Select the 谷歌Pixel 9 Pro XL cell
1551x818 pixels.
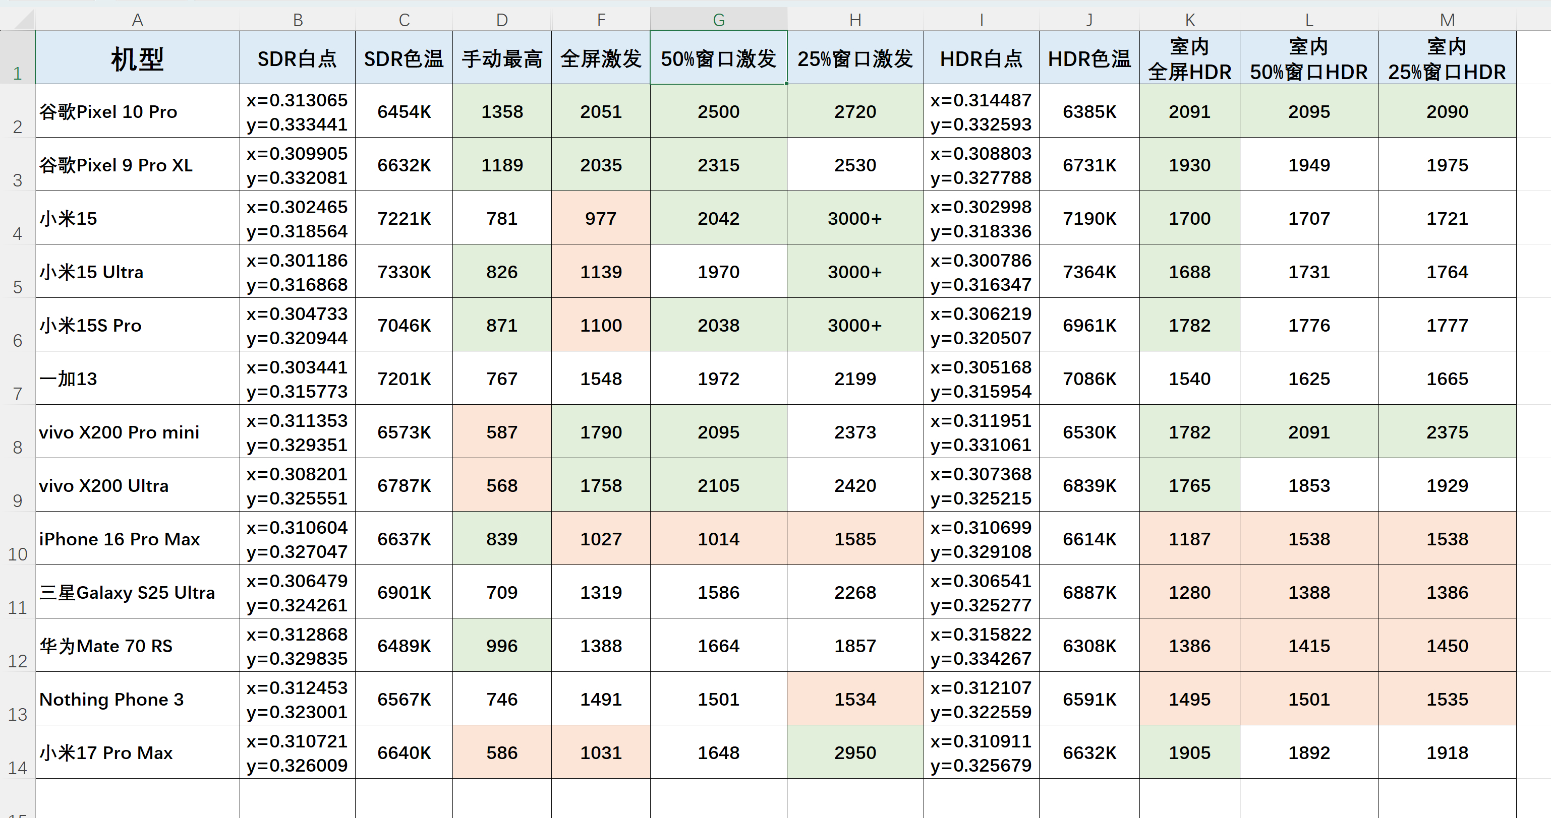tap(137, 165)
